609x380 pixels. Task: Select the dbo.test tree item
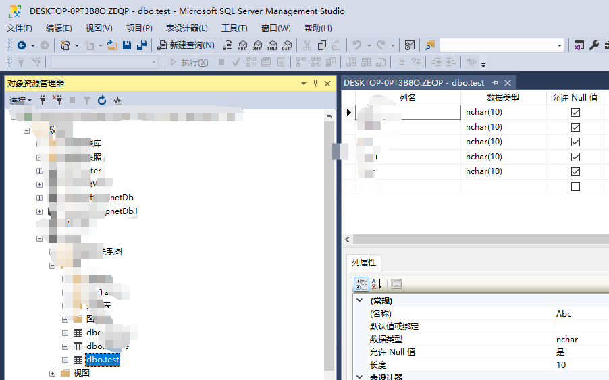tap(103, 360)
